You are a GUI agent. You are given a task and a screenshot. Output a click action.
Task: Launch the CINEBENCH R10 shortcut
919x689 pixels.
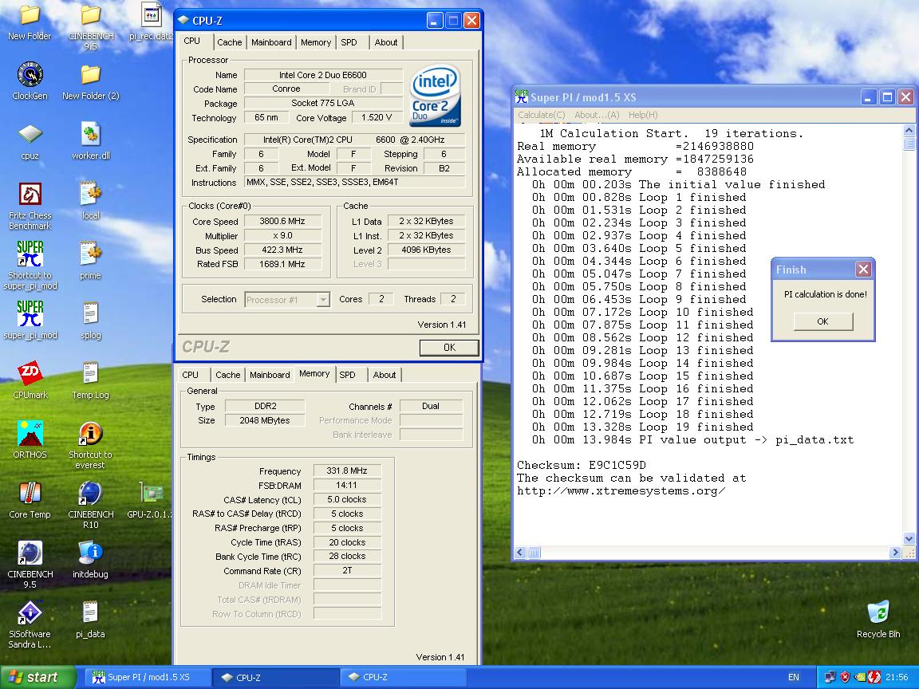(x=90, y=494)
